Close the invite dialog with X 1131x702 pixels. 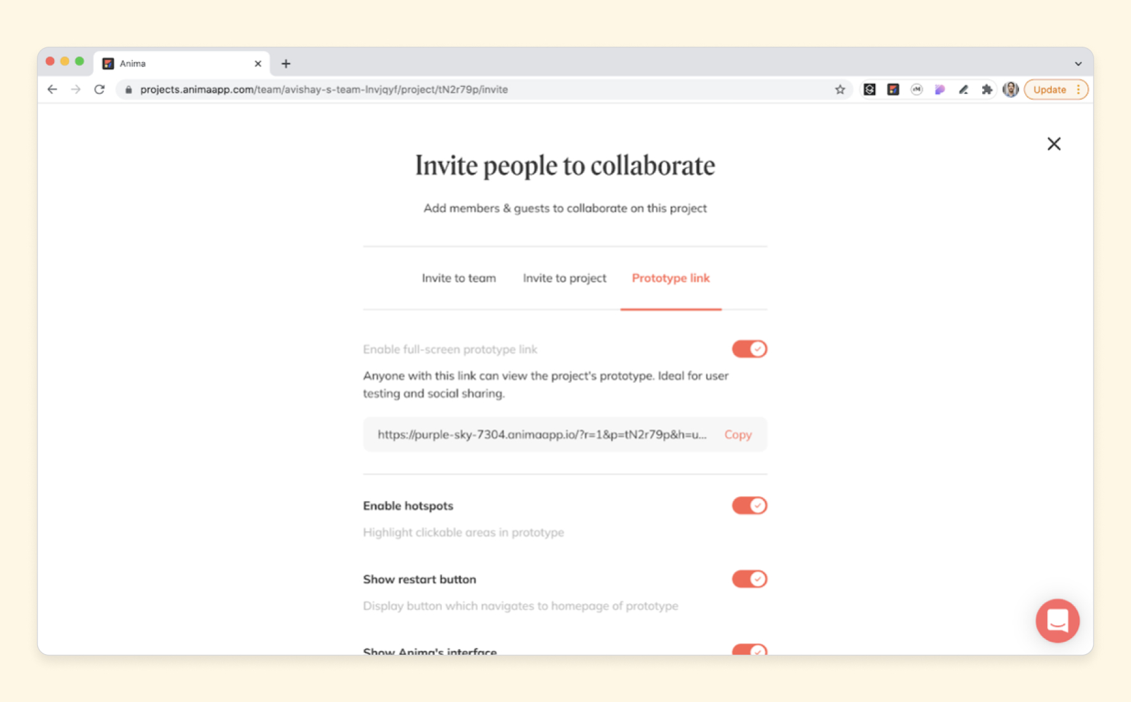coord(1054,144)
